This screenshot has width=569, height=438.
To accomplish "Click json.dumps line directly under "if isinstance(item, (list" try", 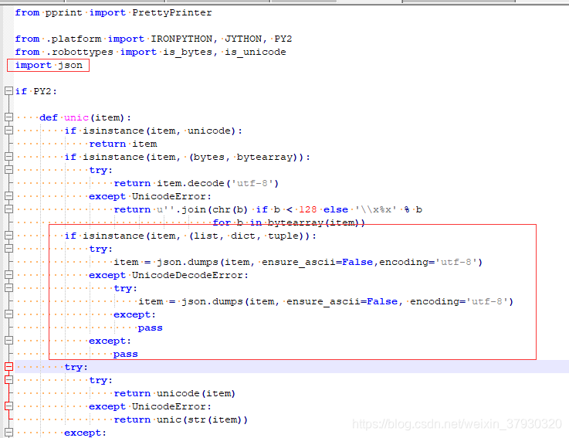I will point(298,262).
